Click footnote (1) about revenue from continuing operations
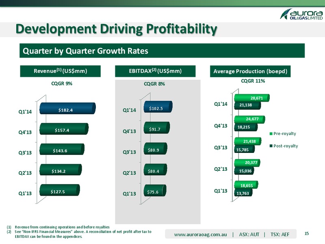325x244 pixels. [x=58, y=227]
